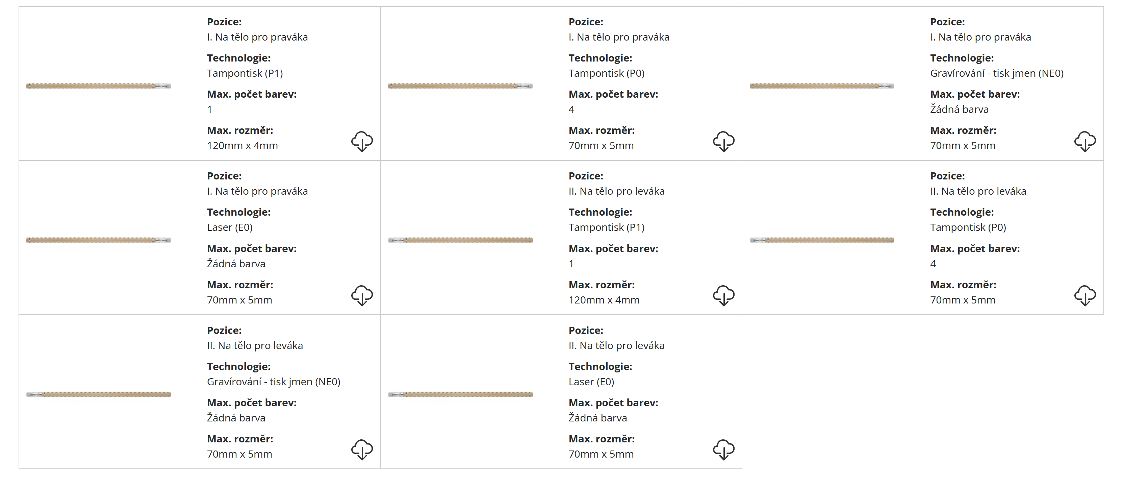Click pen thumbnail for pravák Gravírování (NE0)
1124x487 pixels.
click(x=822, y=86)
